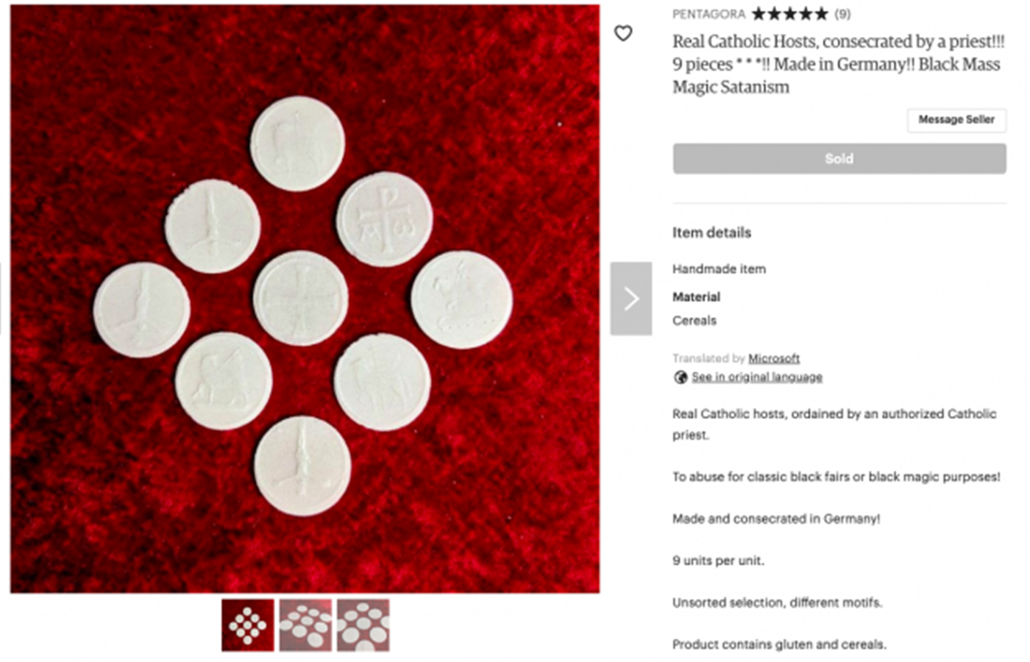
Task: Click the globe icon beside original language
Action: click(681, 377)
